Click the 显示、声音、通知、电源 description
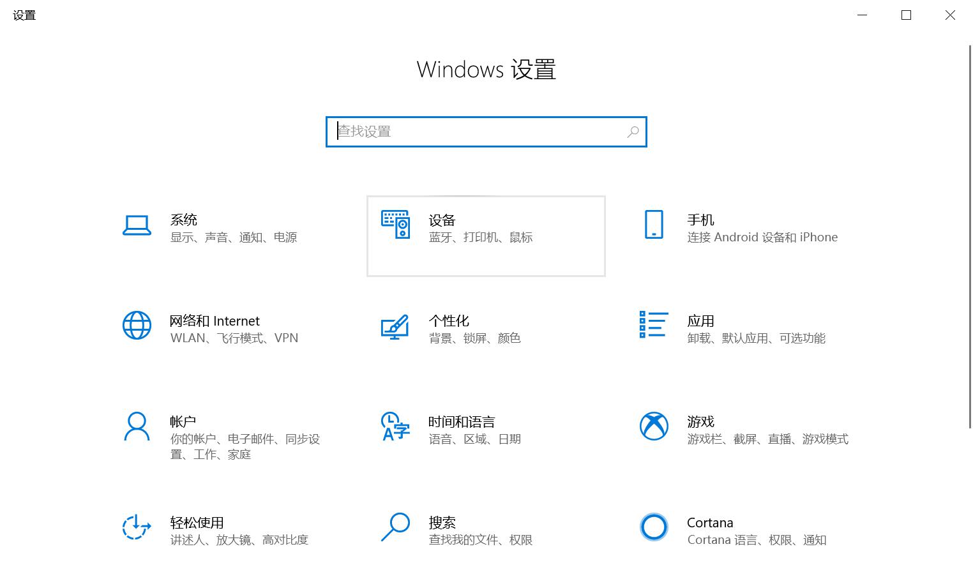 [234, 237]
